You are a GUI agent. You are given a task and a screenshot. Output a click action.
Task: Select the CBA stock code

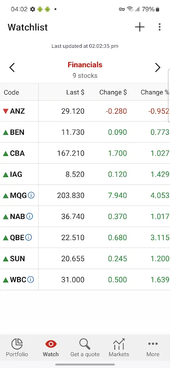(17, 153)
